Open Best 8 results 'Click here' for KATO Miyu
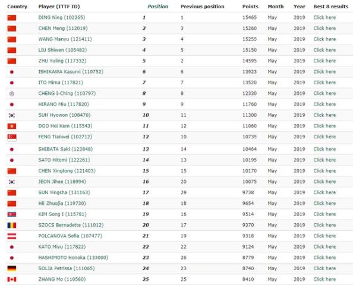Viewport: 353px width, 285px height. [324, 247]
